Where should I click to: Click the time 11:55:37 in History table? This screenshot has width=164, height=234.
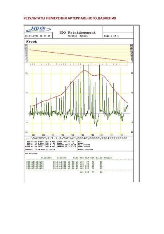73,164
